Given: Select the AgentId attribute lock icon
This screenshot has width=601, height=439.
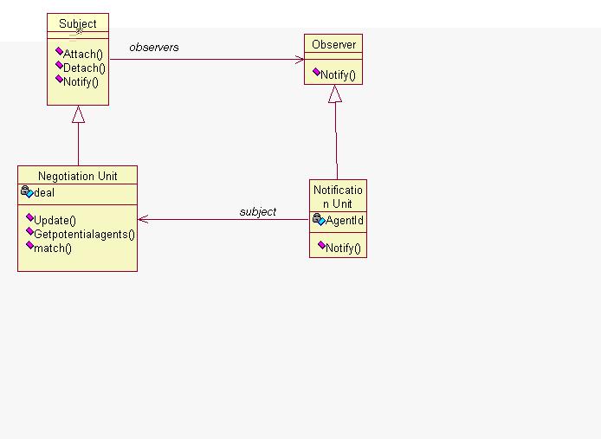Looking at the screenshot, I should 318,220.
